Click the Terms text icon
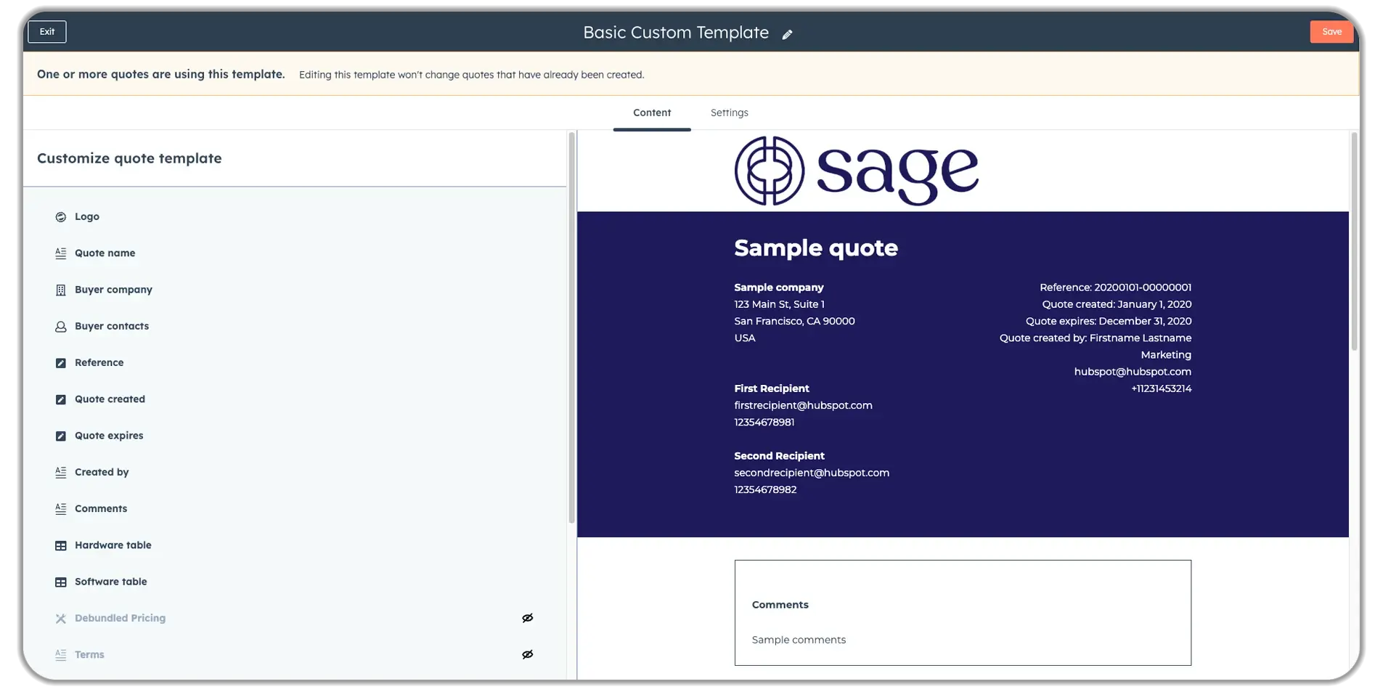Viewport: 1383px width, 692px height. click(x=61, y=655)
